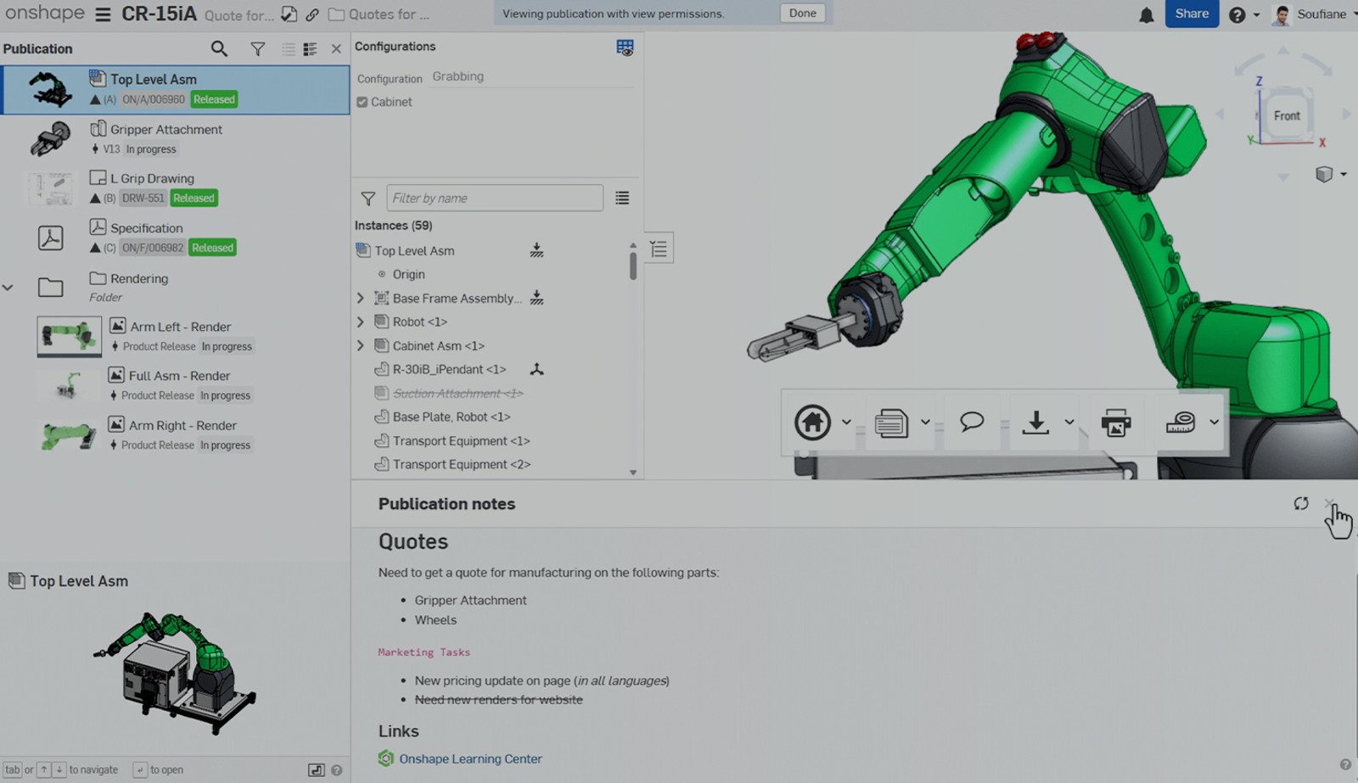Select the R-30iB_iPendant <1> instance
This screenshot has width=1358, height=783.
click(x=449, y=370)
